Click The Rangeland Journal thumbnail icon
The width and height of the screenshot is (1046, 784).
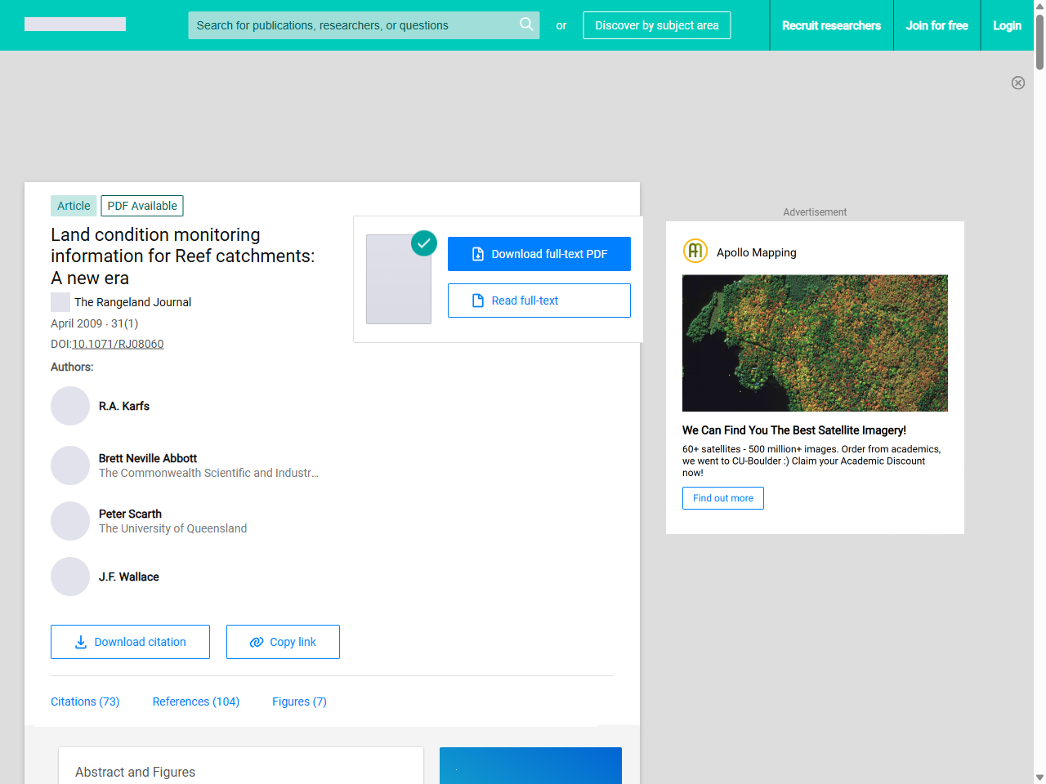60,302
